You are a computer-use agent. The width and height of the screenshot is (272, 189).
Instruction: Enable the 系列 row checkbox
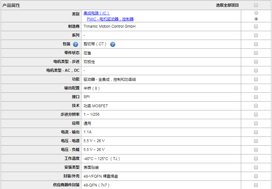tap(256, 35)
